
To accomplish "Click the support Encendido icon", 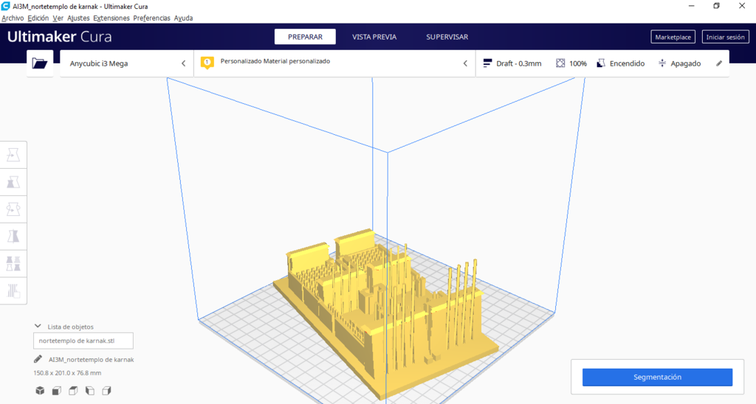I will [x=601, y=63].
